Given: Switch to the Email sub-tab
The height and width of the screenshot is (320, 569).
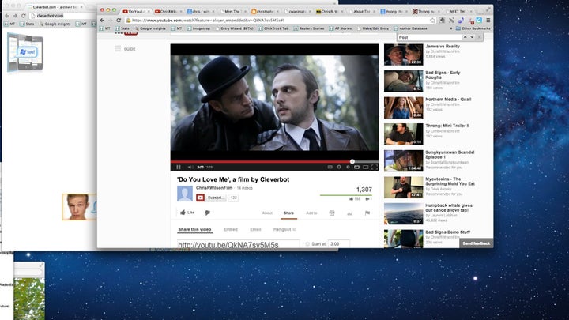Looking at the screenshot, I should pos(255,229).
